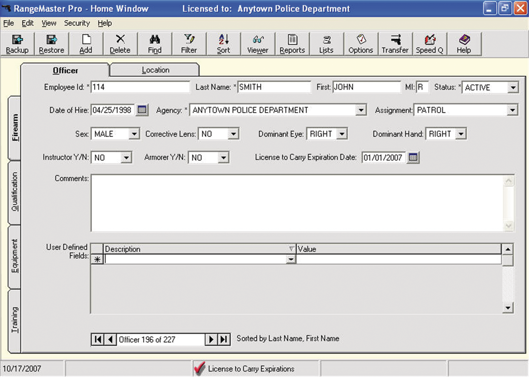This screenshot has width=529, height=377.
Task: Toggle License to Carry Expirations checkmark
Action: (x=200, y=368)
